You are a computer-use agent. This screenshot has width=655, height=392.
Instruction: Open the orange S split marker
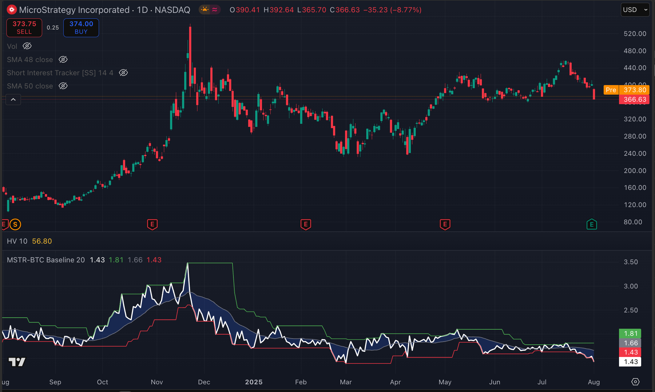tap(15, 225)
